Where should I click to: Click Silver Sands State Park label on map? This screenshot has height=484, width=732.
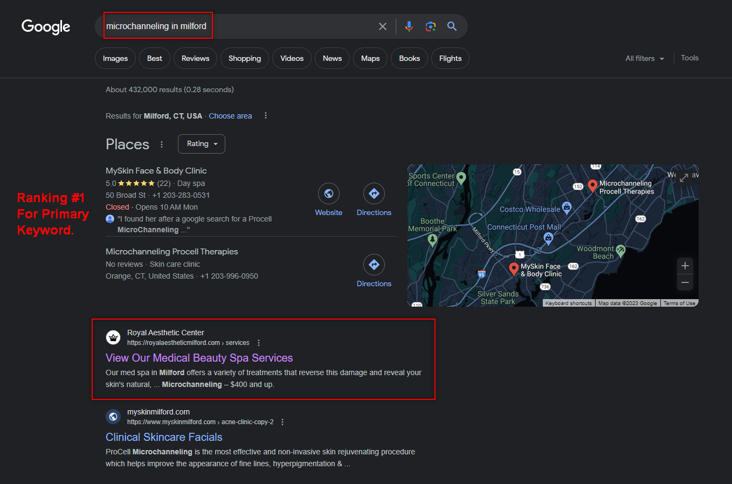click(498, 298)
